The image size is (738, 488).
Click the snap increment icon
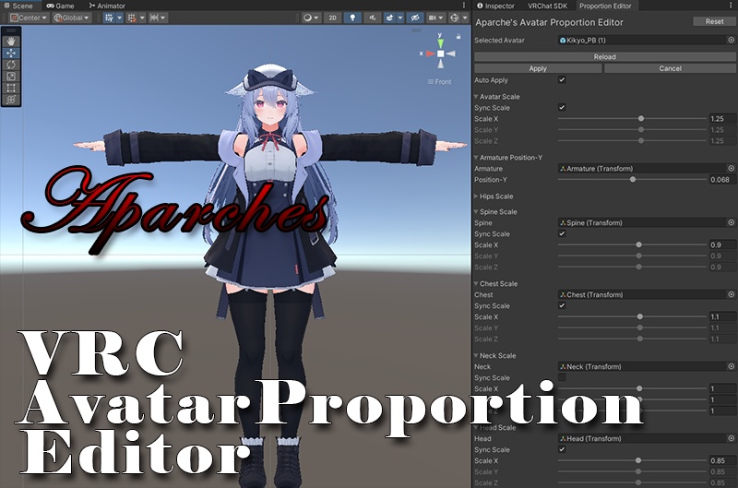tap(154, 18)
